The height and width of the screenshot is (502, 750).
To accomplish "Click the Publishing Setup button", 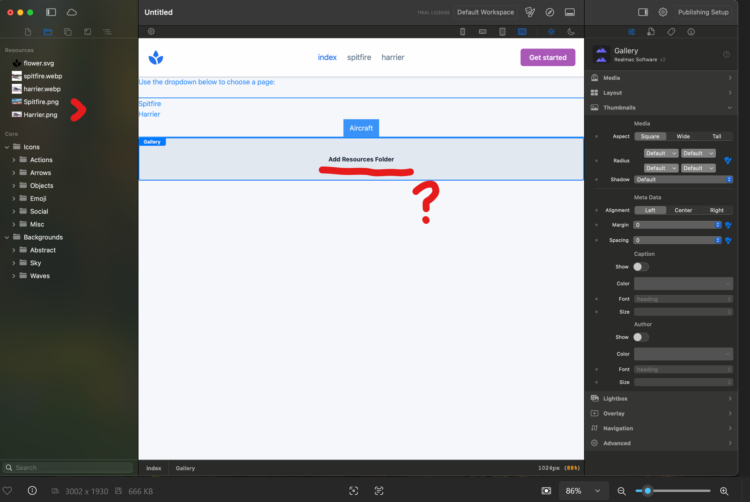I will pos(703,12).
